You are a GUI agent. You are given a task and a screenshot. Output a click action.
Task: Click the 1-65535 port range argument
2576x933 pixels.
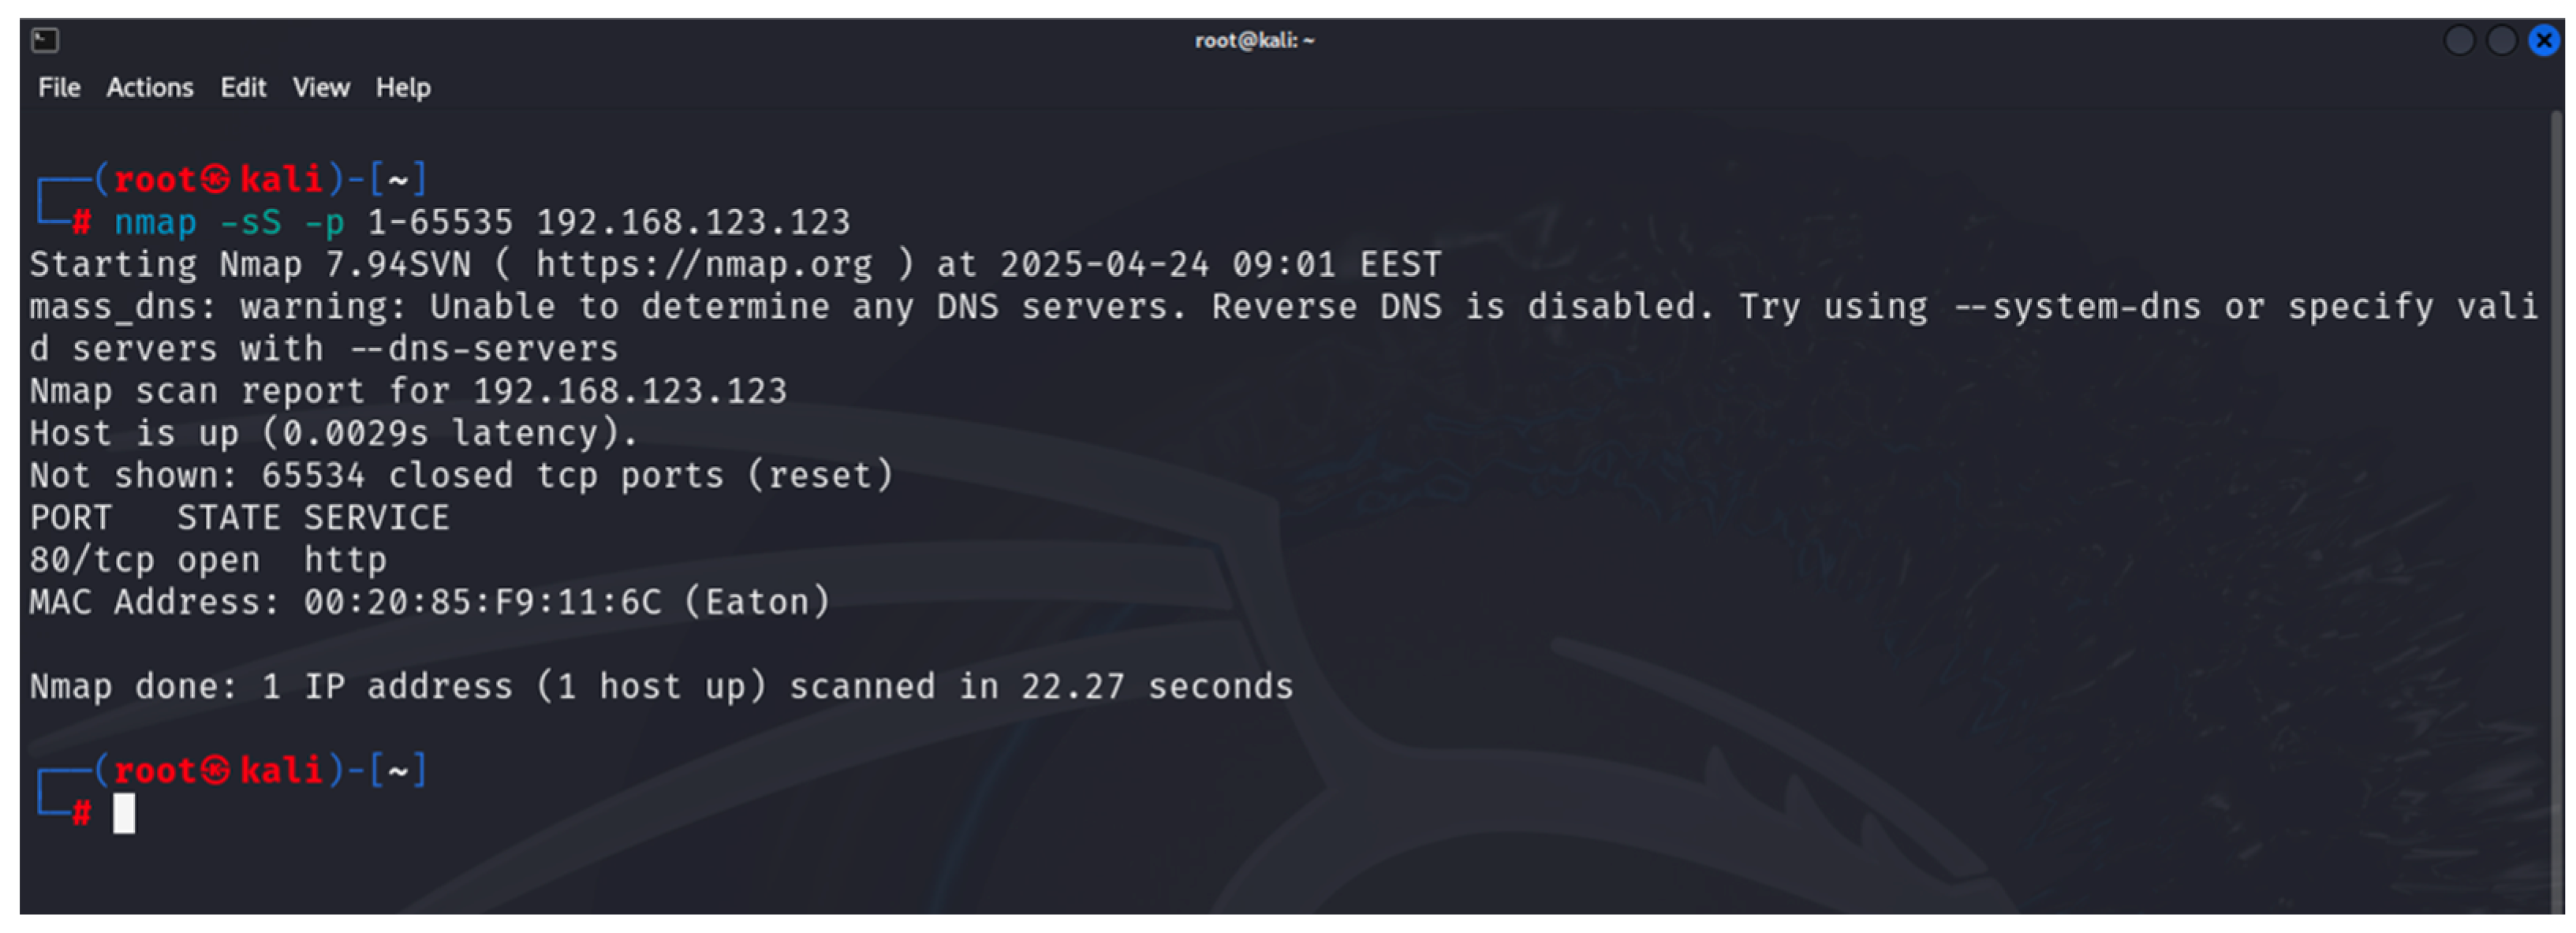[x=440, y=222]
